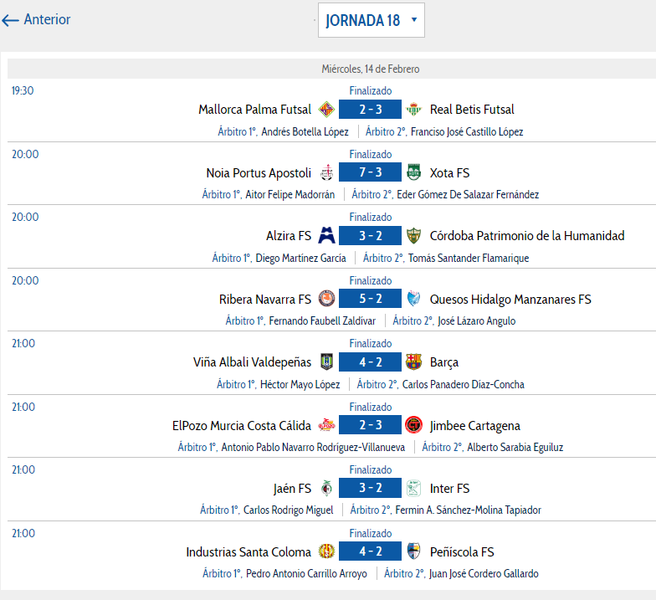This screenshot has height=600, width=656.
Task: Click the Viña Albali Valdepeñas crest
Action: coord(327,362)
